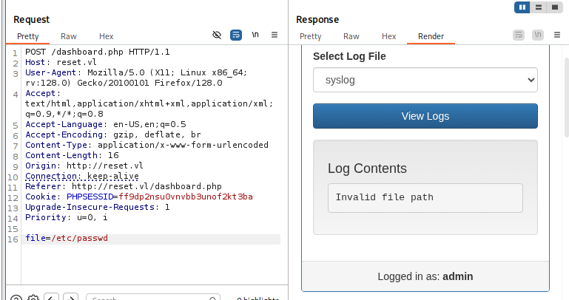
Task: Click the Log Contents heading
Action: coord(367,168)
